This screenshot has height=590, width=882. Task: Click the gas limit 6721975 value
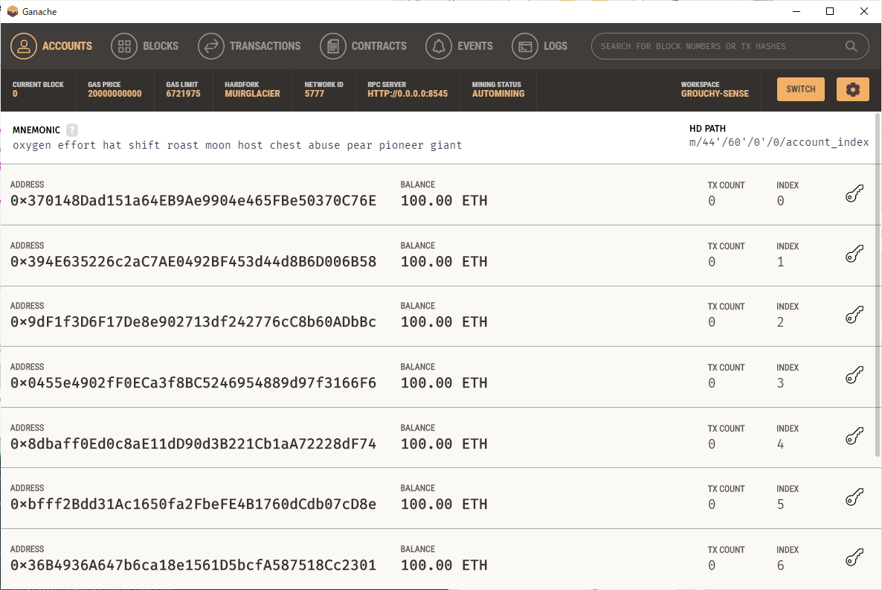click(183, 94)
